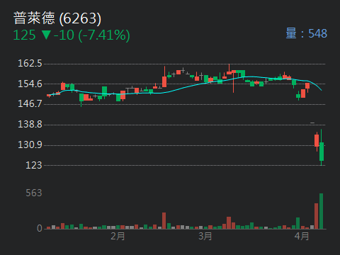Click the 130.9 price axis label
This screenshot has width=340, height=255.
pyautogui.click(x=30, y=144)
